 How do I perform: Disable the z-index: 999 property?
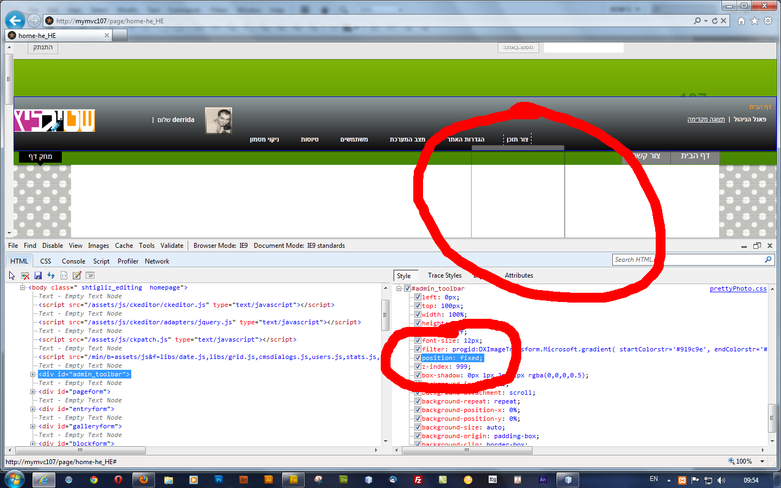(418, 367)
